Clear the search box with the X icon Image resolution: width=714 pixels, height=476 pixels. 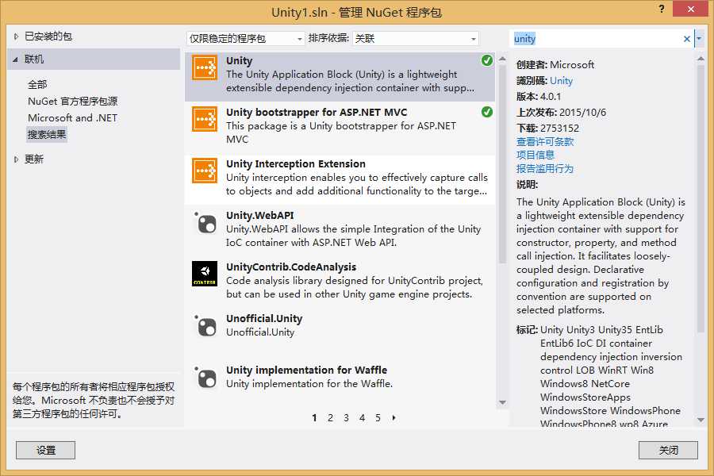pyautogui.click(x=687, y=39)
